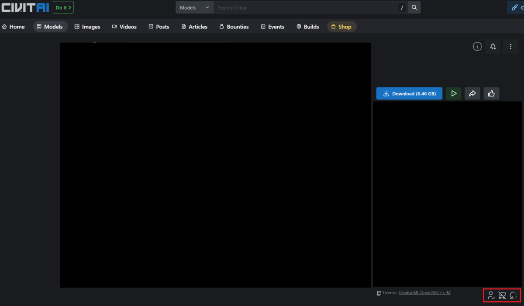Like the model with thumbs-up icon
524x306 pixels.
point(491,93)
